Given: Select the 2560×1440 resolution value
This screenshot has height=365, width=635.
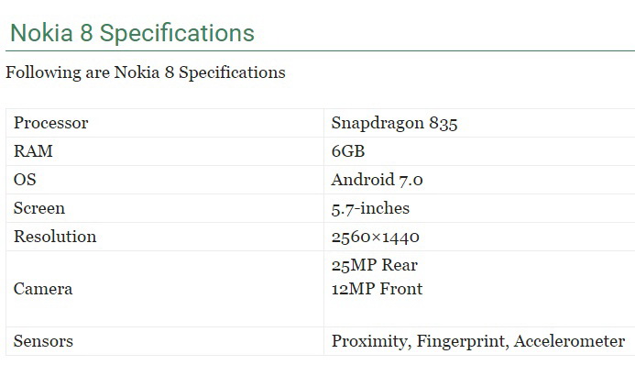Looking at the screenshot, I should point(375,237).
